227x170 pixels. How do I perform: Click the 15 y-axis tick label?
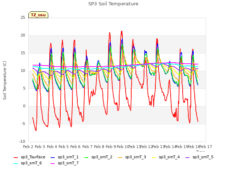pos(23,53)
